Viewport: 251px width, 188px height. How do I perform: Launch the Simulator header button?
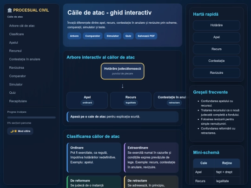pos(112,36)
